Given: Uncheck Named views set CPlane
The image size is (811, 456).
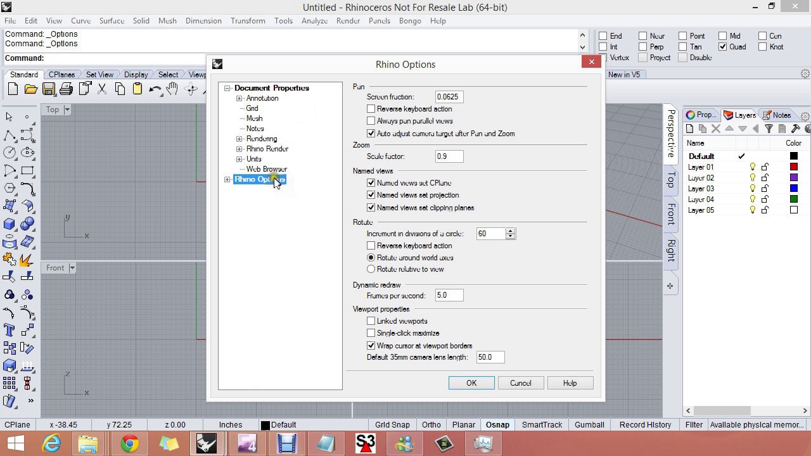Looking at the screenshot, I should pos(371,183).
